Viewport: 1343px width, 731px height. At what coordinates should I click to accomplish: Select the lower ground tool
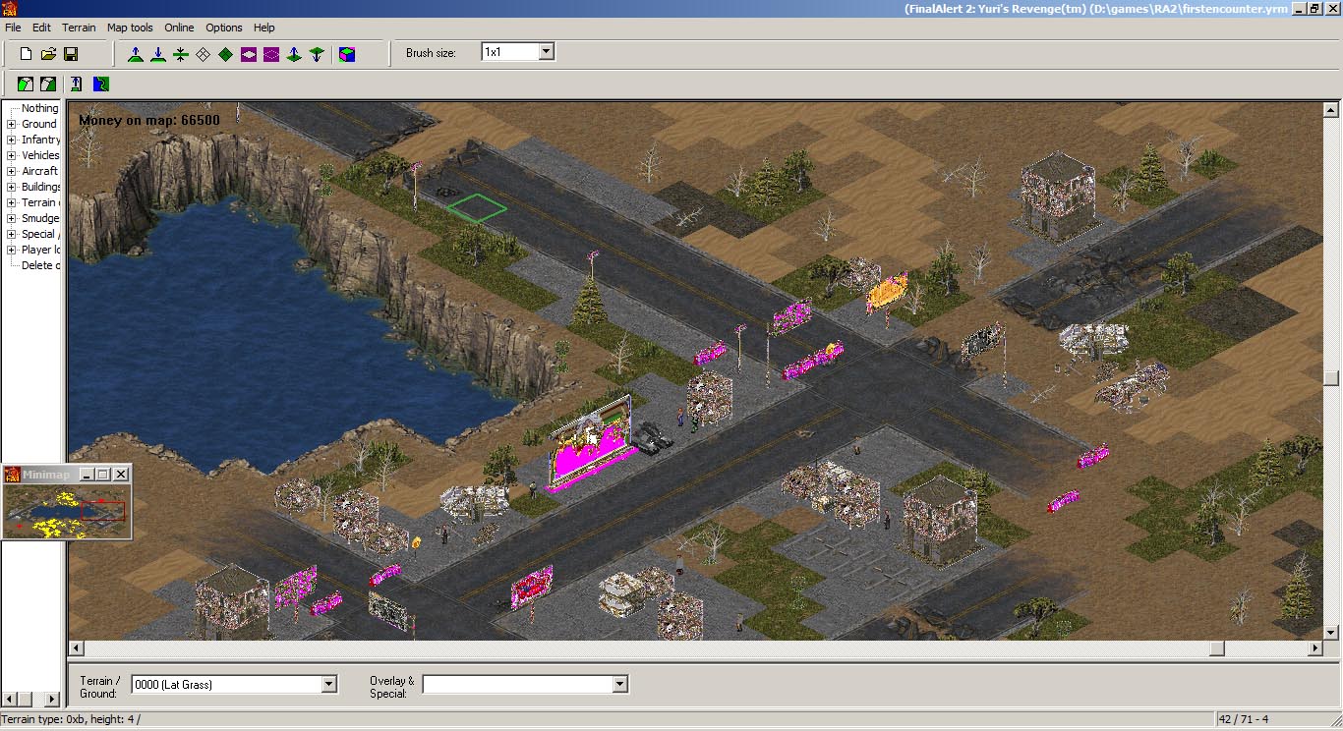pos(157,54)
